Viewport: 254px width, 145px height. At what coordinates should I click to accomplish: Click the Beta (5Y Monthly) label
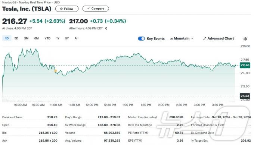(x=140, y=125)
